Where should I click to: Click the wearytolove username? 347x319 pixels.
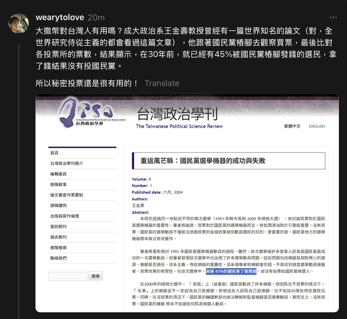[x=60, y=17]
